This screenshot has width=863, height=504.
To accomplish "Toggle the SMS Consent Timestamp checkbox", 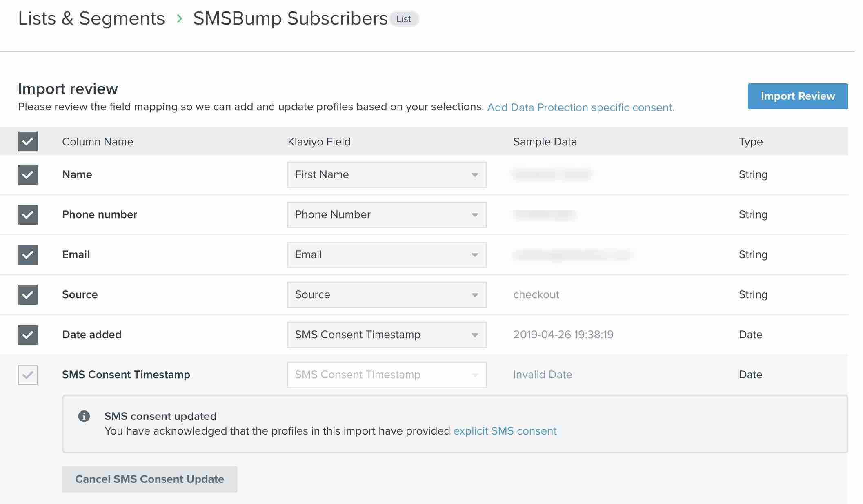I will (x=28, y=375).
